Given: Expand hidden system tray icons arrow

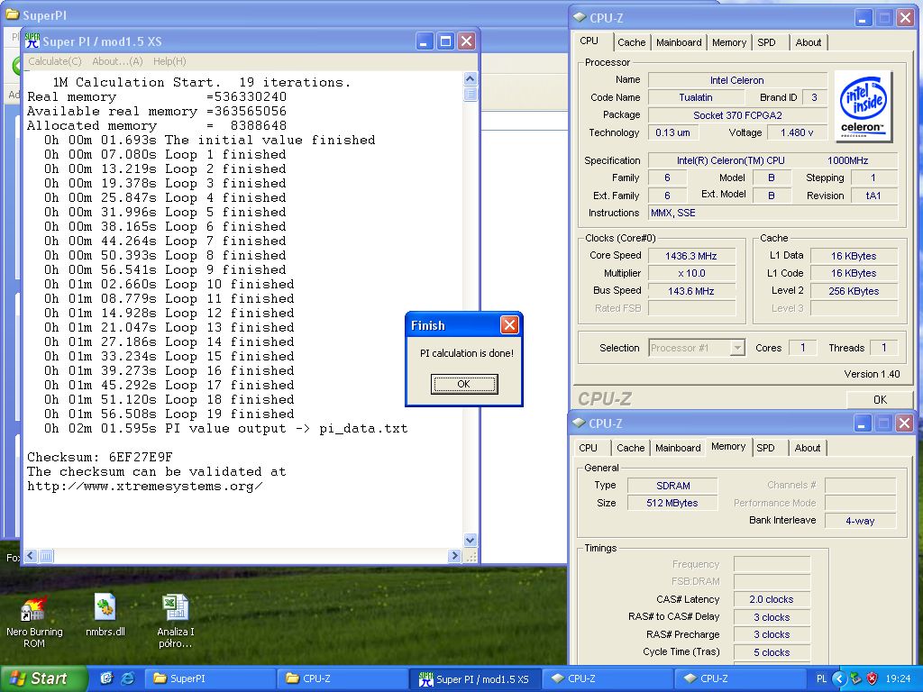Looking at the screenshot, I should click(x=840, y=678).
